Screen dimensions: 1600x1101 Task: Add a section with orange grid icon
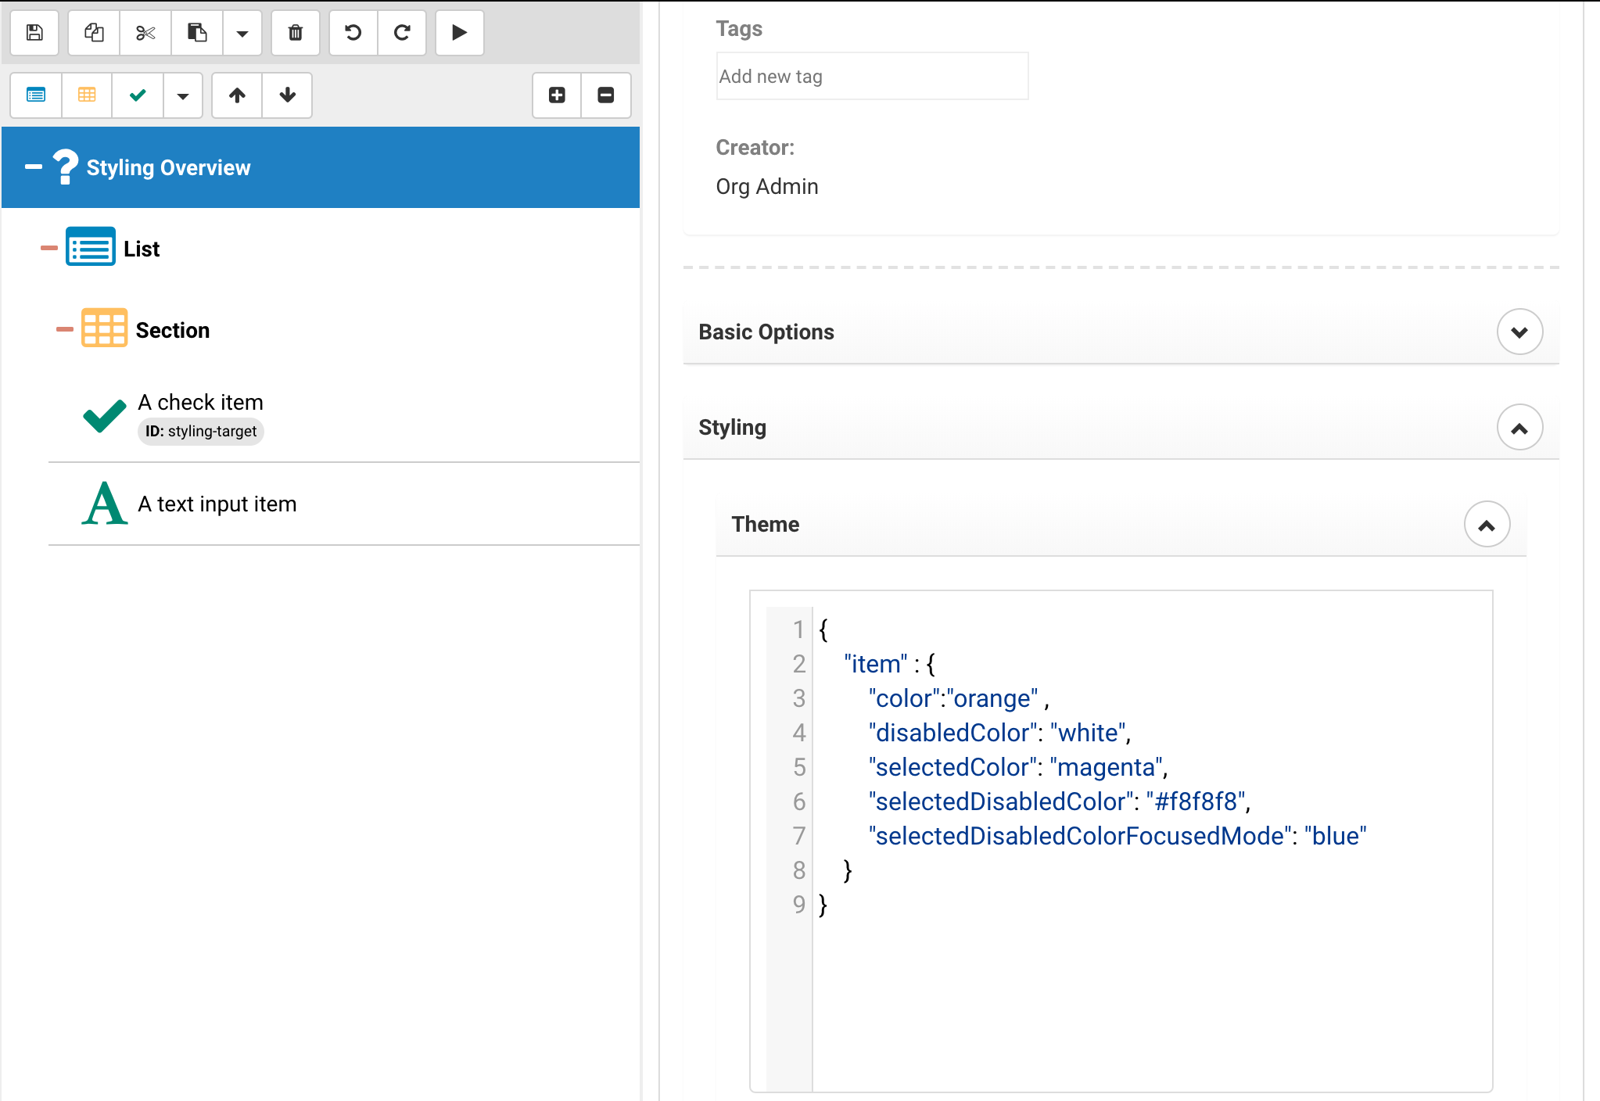(87, 95)
